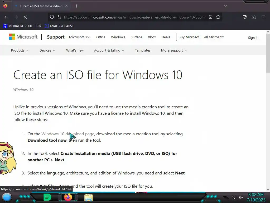Click the Star Butterfly desktop mascot

point(8,158)
